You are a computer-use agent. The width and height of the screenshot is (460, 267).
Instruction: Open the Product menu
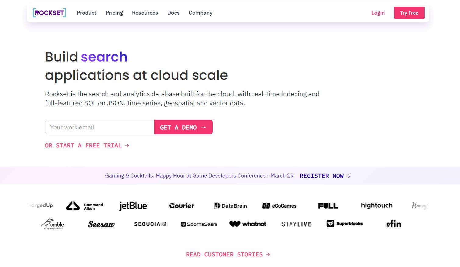point(86,13)
